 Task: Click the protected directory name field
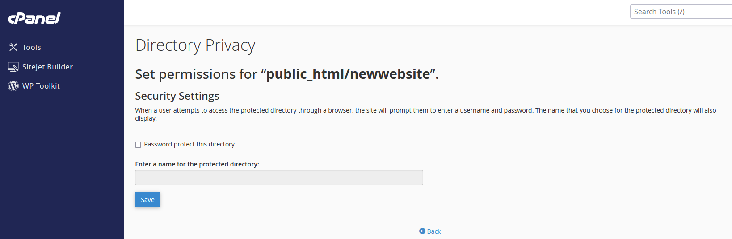pos(279,178)
